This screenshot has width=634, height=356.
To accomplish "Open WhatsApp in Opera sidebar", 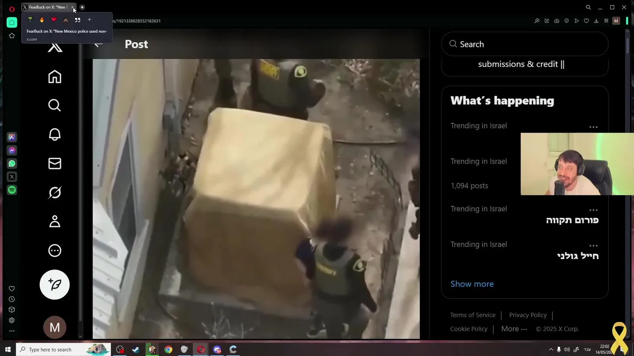I will pyautogui.click(x=12, y=164).
